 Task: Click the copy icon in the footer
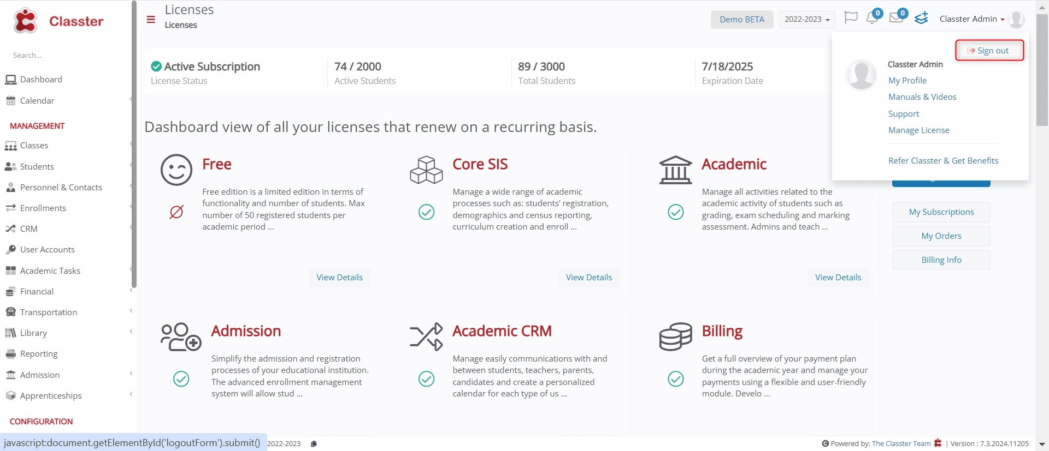tap(314, 443)
